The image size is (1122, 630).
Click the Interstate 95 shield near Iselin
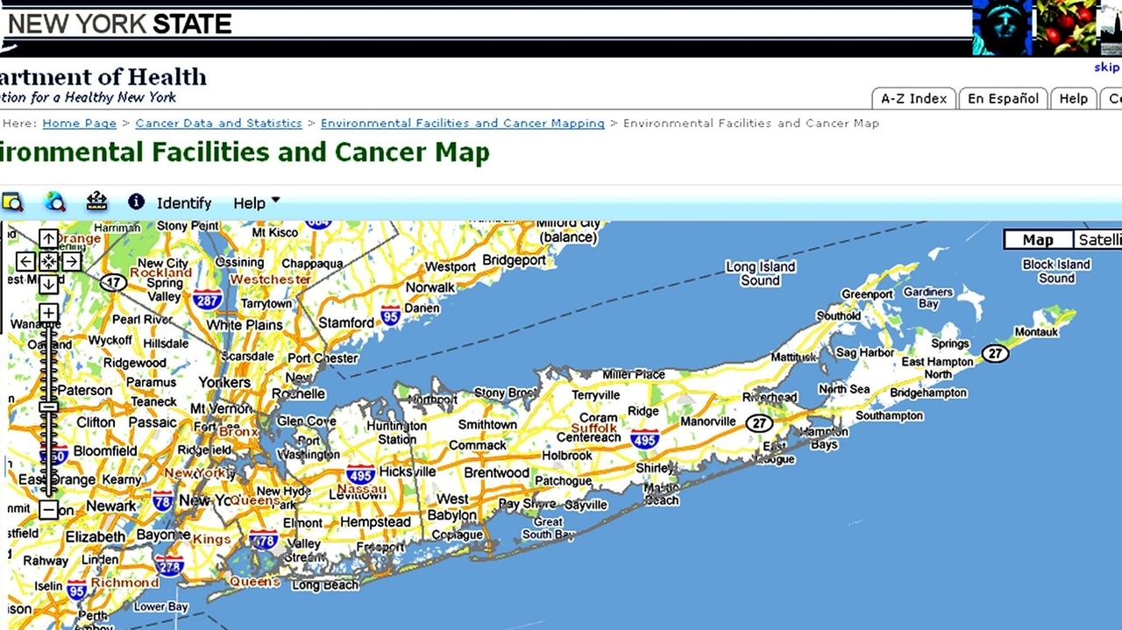pyautogui.click(x=77, y=590)
